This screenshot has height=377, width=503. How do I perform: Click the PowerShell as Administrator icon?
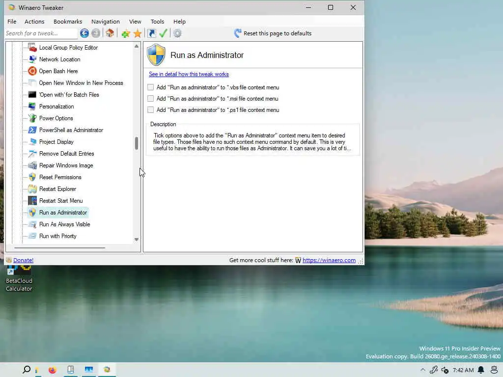coord(32,130)
